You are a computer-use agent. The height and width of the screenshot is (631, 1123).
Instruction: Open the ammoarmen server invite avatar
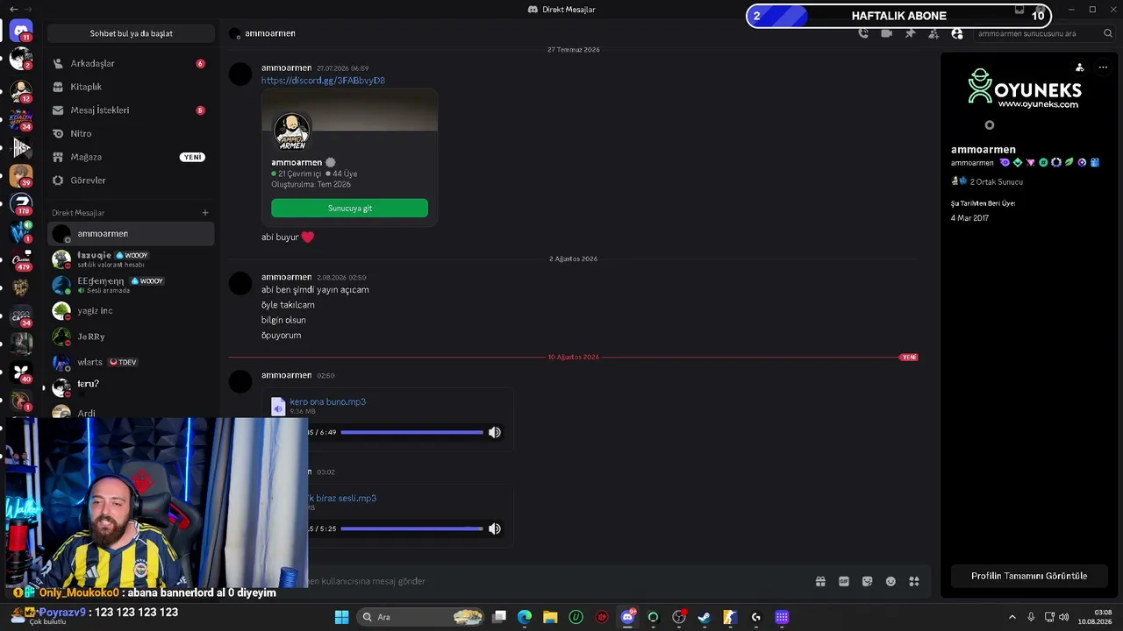(291, 131)
